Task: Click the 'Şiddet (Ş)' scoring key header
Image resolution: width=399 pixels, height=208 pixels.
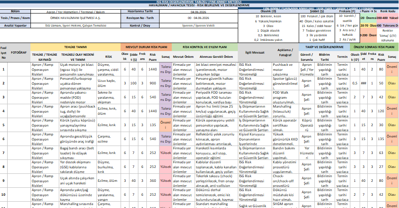Action: tap(317, 11)
